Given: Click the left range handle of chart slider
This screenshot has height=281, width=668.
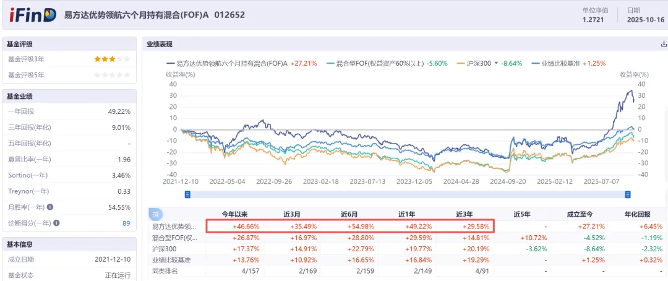Looking at the screenshot, I should pyautogui.click(x=187, y=194).
